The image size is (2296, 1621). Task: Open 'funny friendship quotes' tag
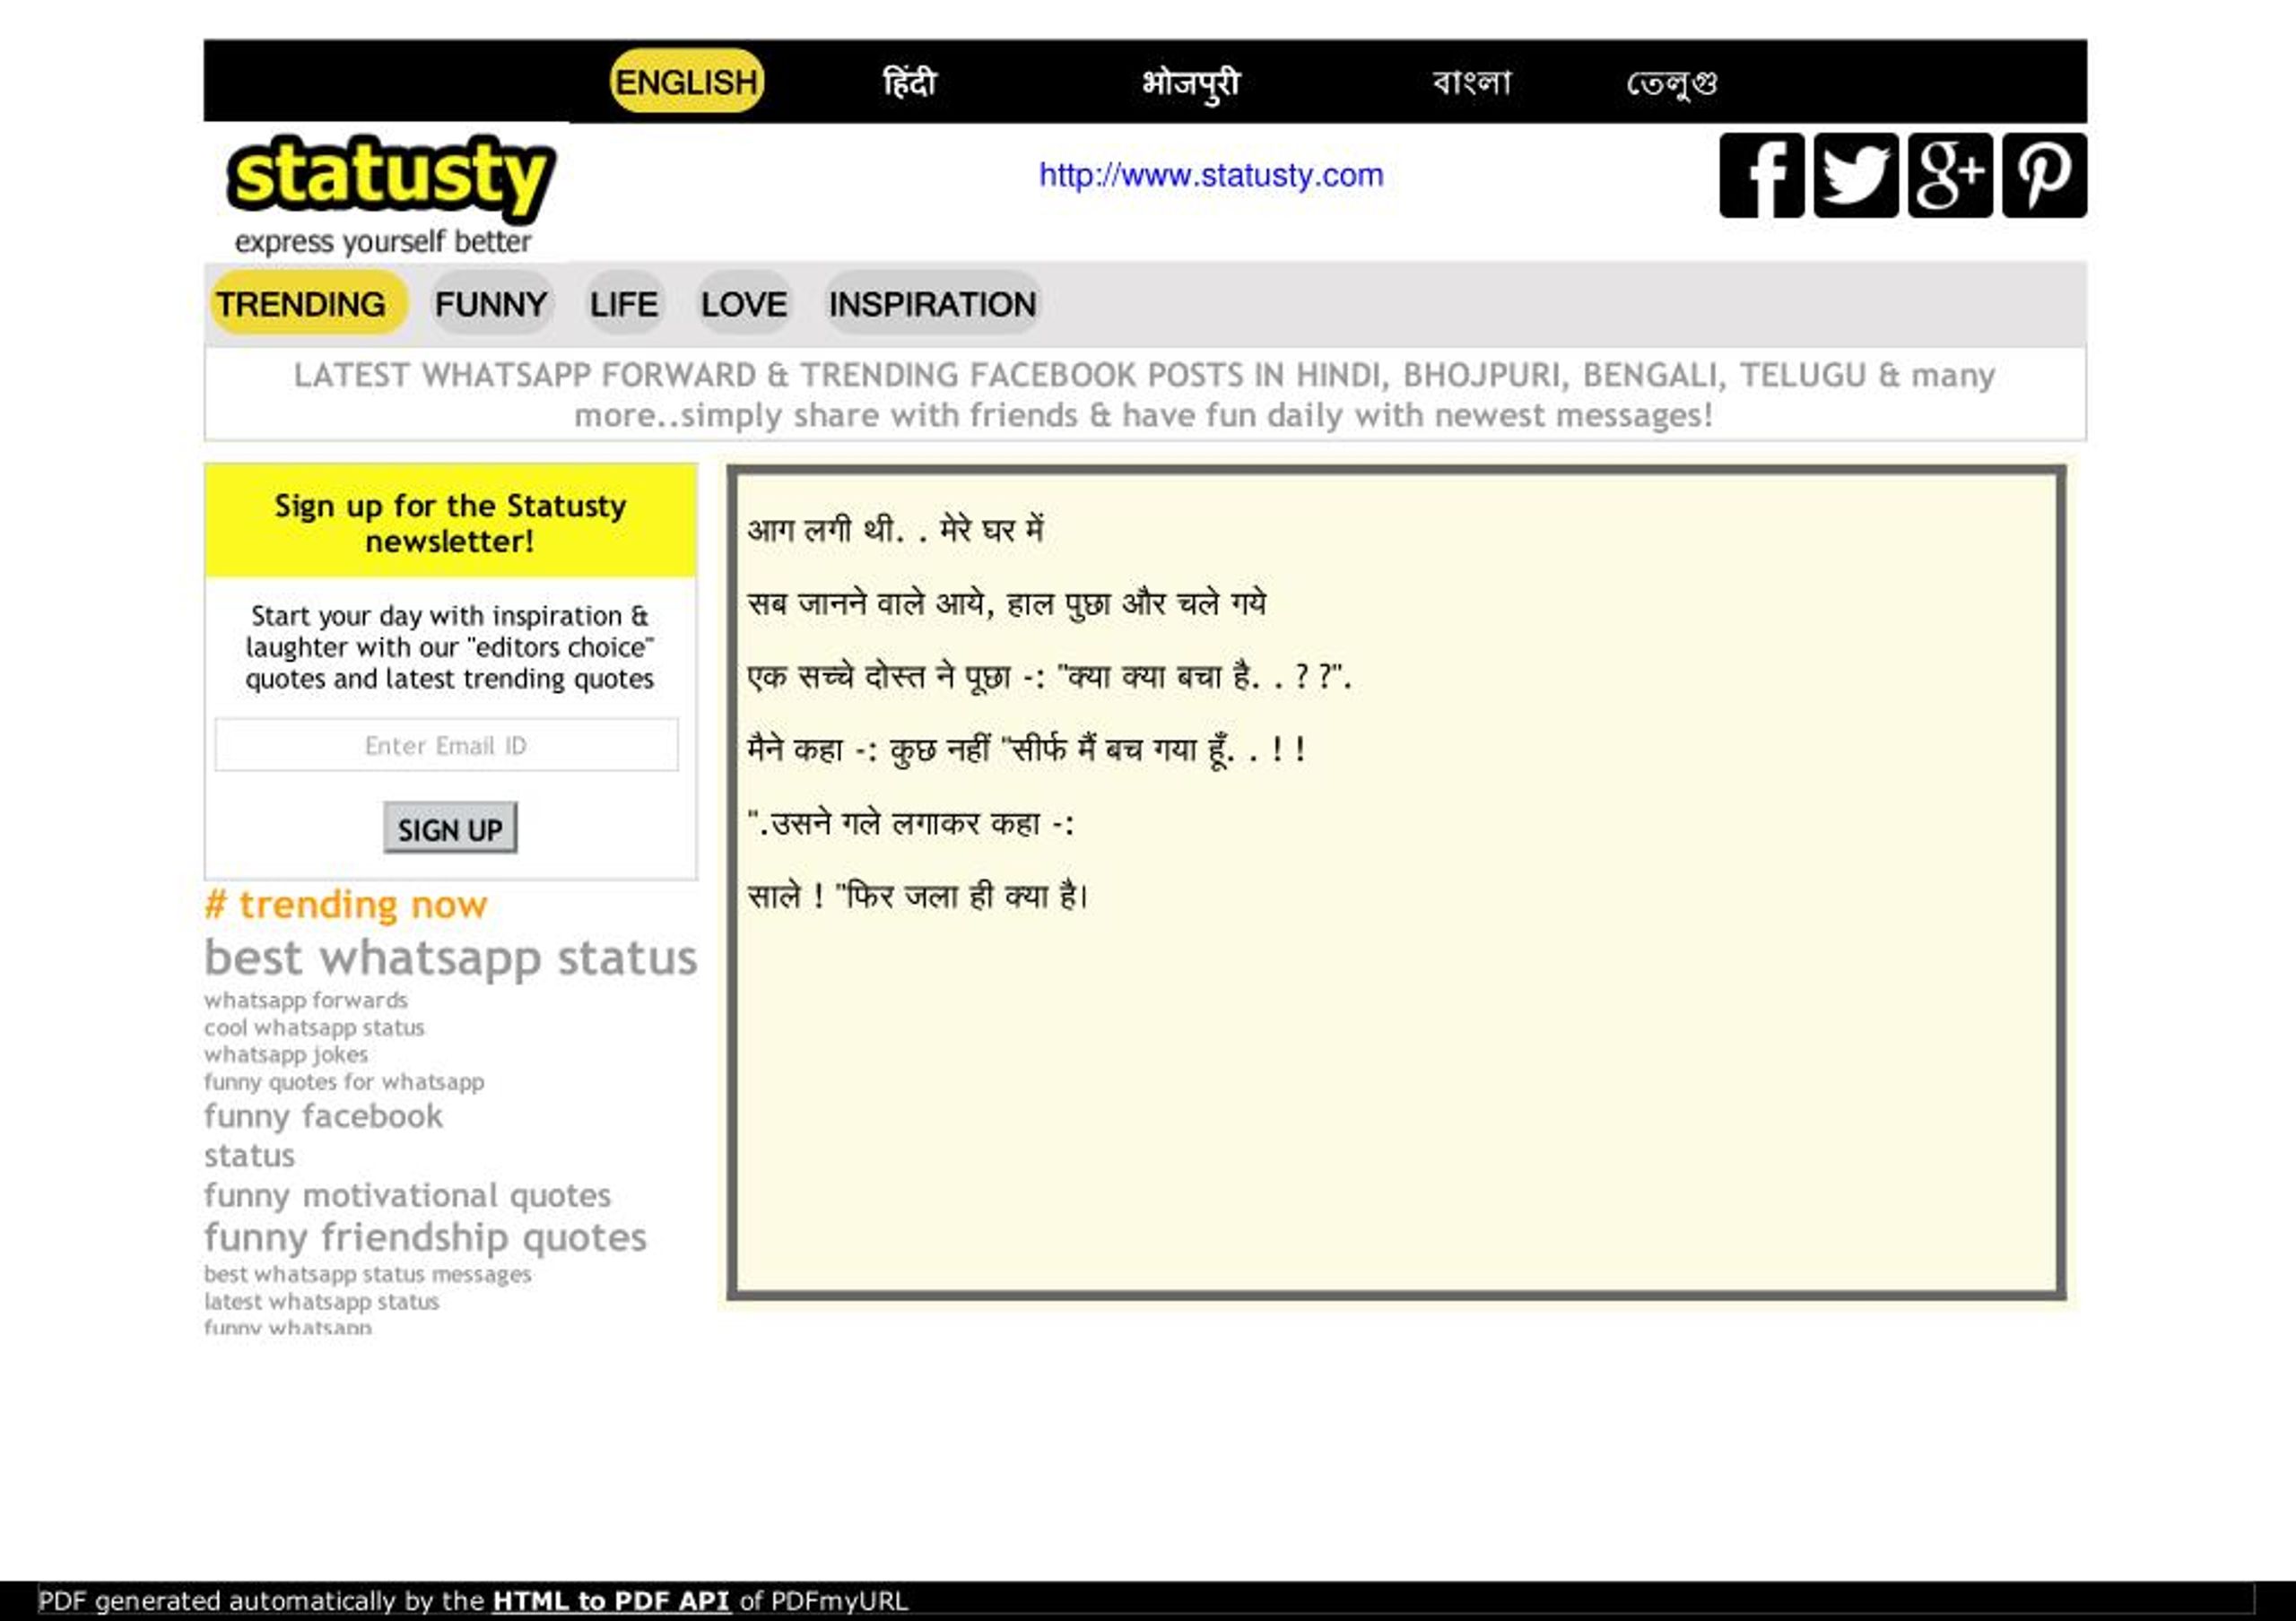426,1237
